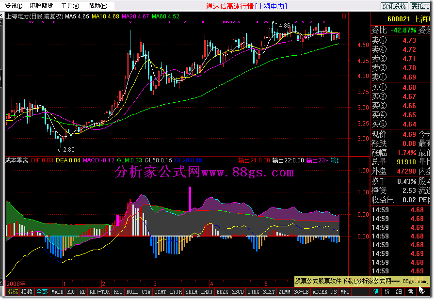Switch indicator to BOLL
The height and width of the screenshot is (300, 435).
132,292
